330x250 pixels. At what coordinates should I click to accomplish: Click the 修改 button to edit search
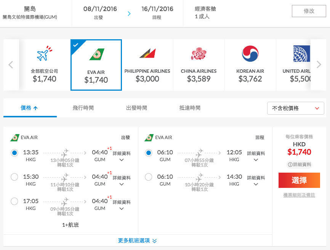309,11
